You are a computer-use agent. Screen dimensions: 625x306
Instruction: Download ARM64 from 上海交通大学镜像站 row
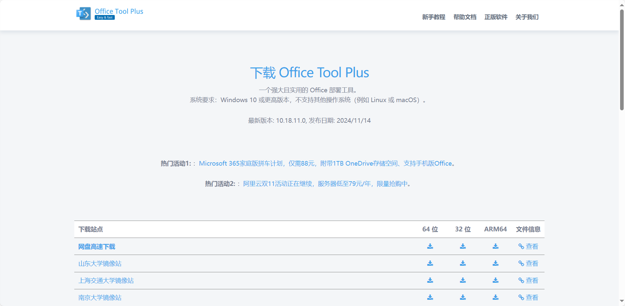495,280
